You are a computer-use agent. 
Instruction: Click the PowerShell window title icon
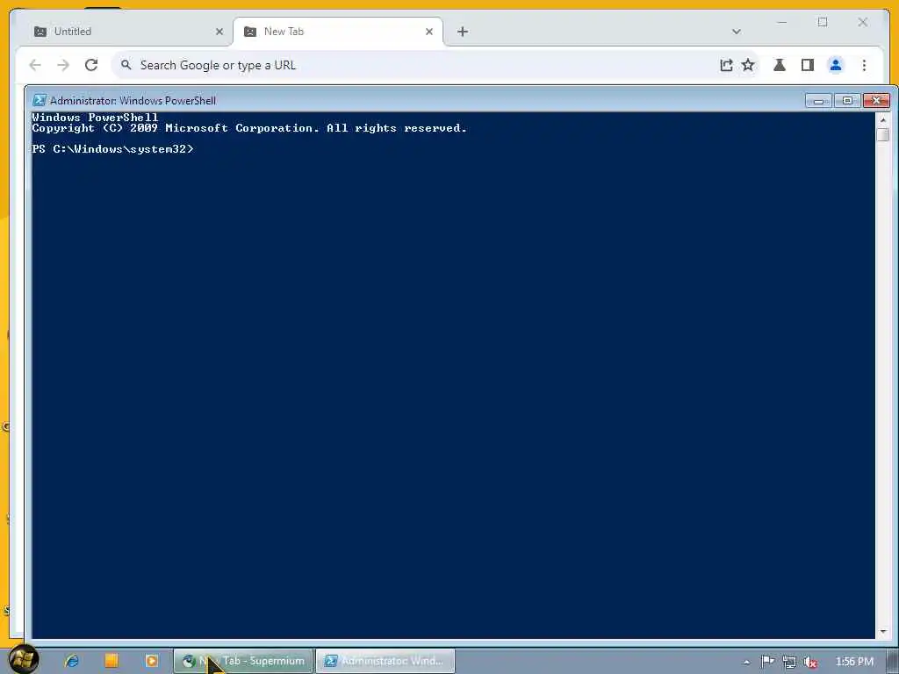click(x=39, y=100)
